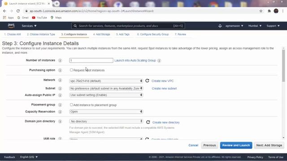Bookmark this page with the star icon
The width and height of the screenshot is (287, 161).
(x=261, y=11)
